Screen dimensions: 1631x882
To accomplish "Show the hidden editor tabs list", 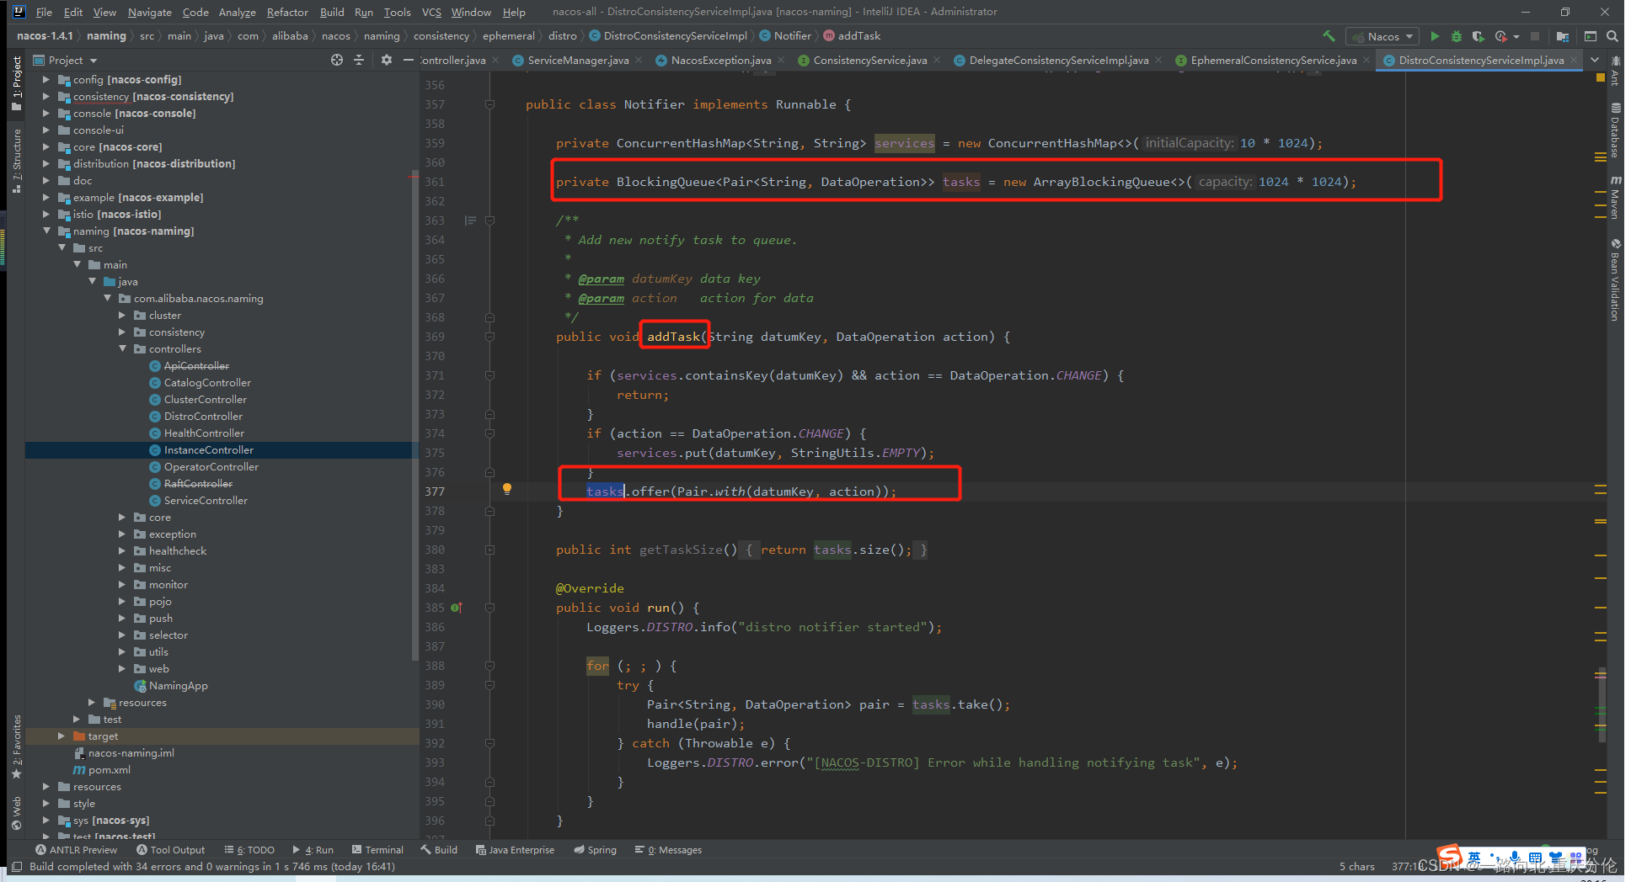I will point(1595,60).
